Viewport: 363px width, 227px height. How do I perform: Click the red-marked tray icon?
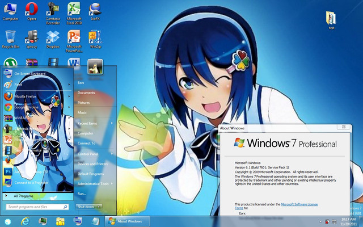[327, 222]
